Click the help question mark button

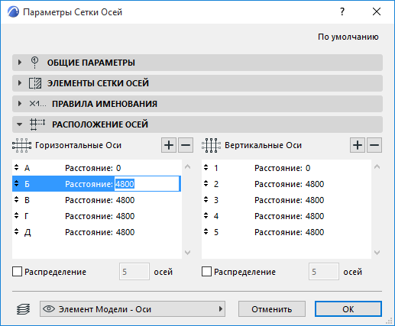click(342, 11)
